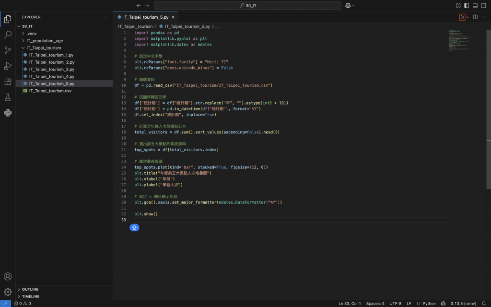Open the Run and Debug view

pos(8,66)
